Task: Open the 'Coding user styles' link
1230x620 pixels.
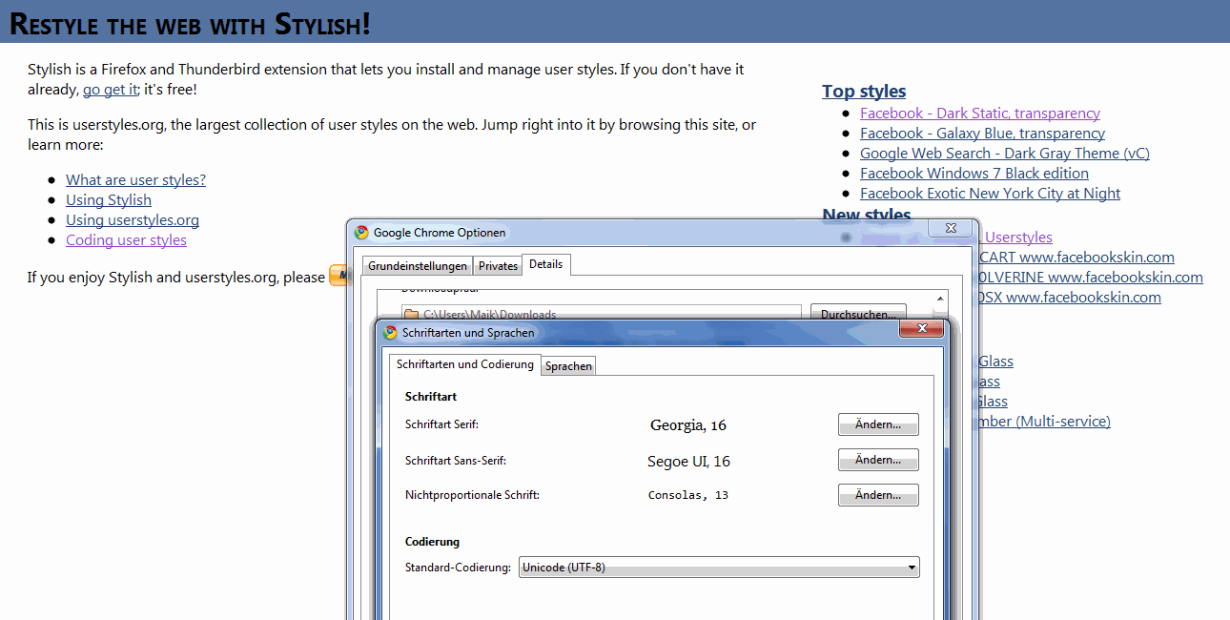Action: [x=126, y=239]
